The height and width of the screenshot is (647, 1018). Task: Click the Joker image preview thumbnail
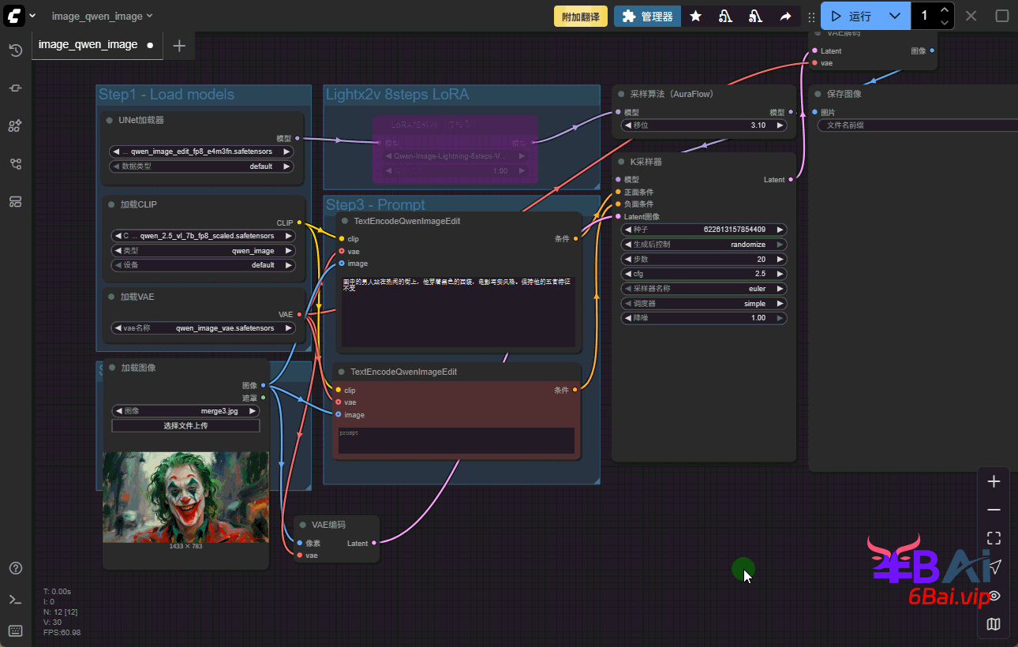click(x=185, y=496)
